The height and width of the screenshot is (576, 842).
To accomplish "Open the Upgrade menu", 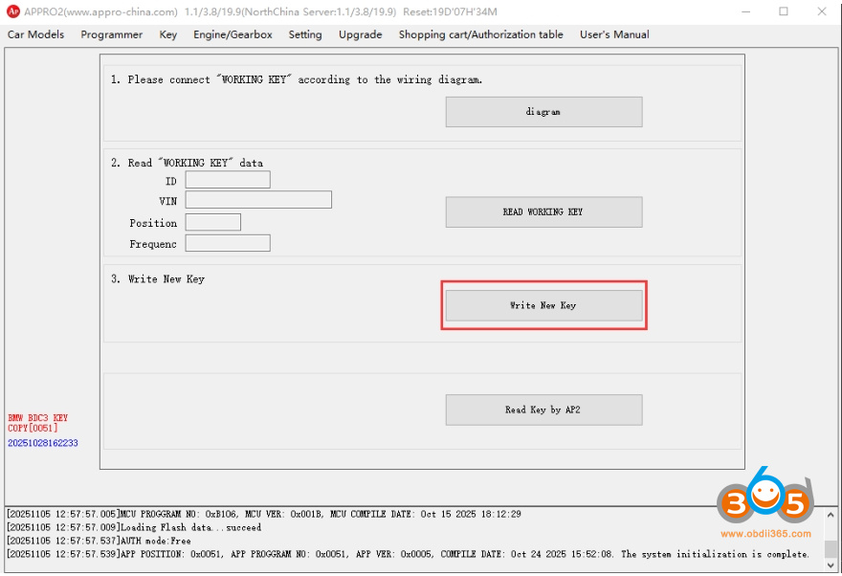I will [x=360, y=34].
